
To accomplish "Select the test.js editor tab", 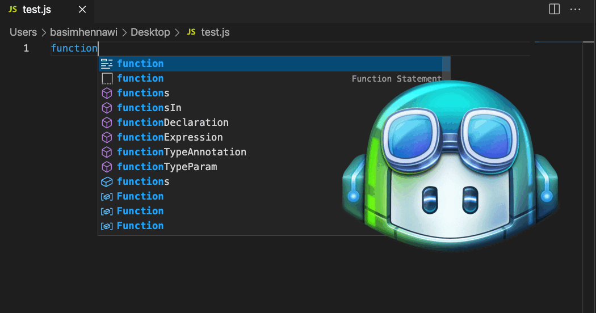I will click(36, 10).
